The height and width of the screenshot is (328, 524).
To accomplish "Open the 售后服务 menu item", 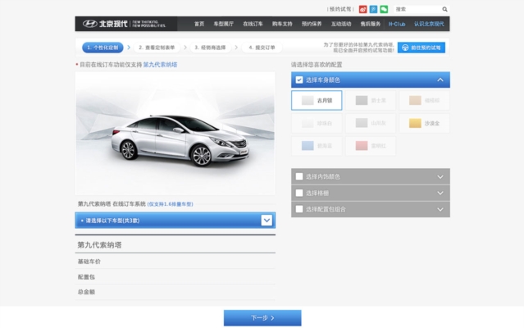I will point(371,24).
